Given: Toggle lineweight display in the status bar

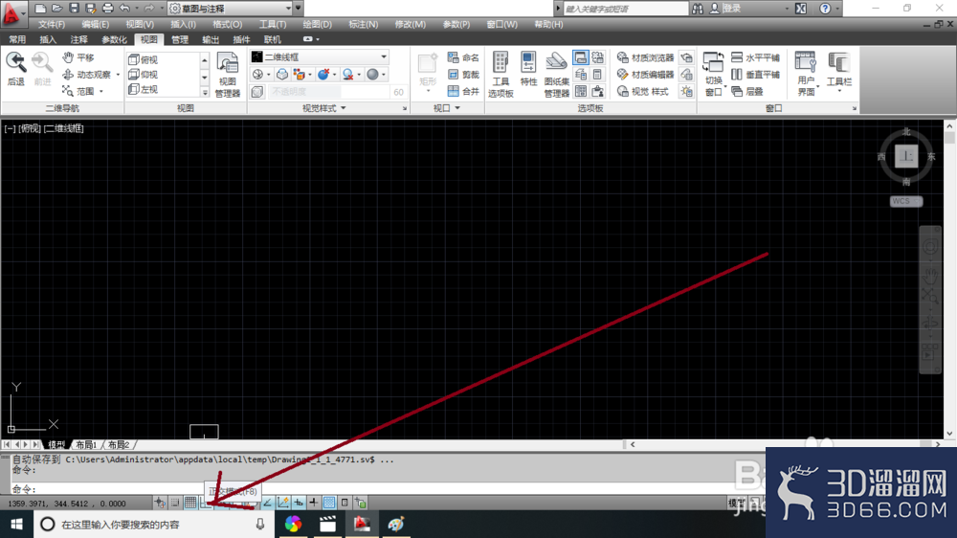Looking at the screenshot, I should coord(314,503).
